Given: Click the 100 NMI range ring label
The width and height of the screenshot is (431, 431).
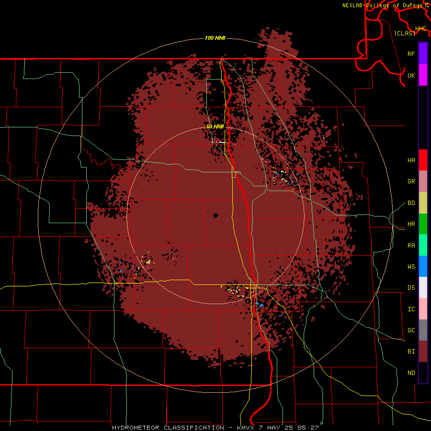Looking at the screenshot, I should (215, 38).
